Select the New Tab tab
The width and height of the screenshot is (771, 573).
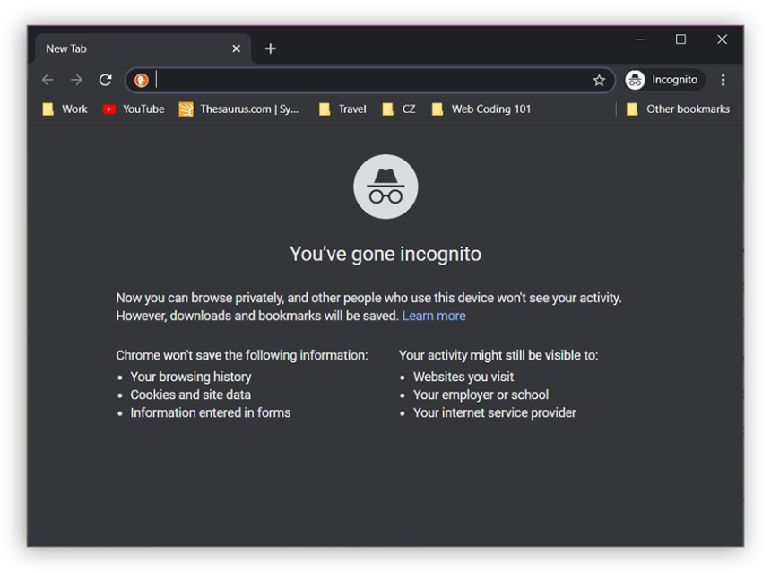[126, 48]
